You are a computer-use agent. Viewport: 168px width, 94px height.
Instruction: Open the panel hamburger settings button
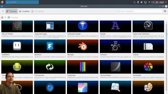(166, 2)
